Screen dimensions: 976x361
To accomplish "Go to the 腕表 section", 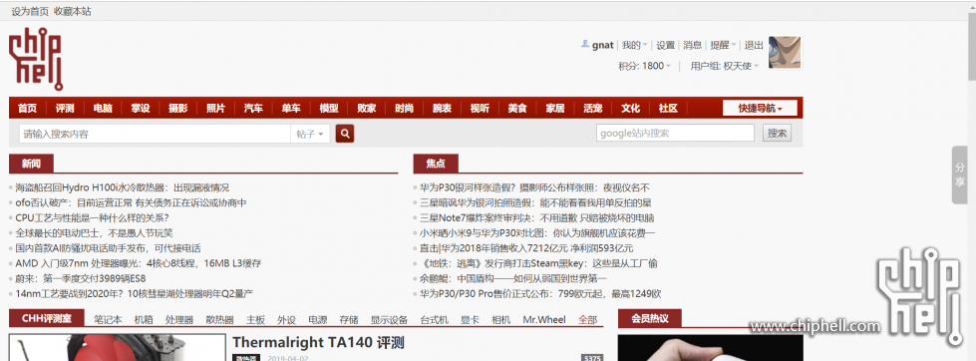I will tap(442, 108).
